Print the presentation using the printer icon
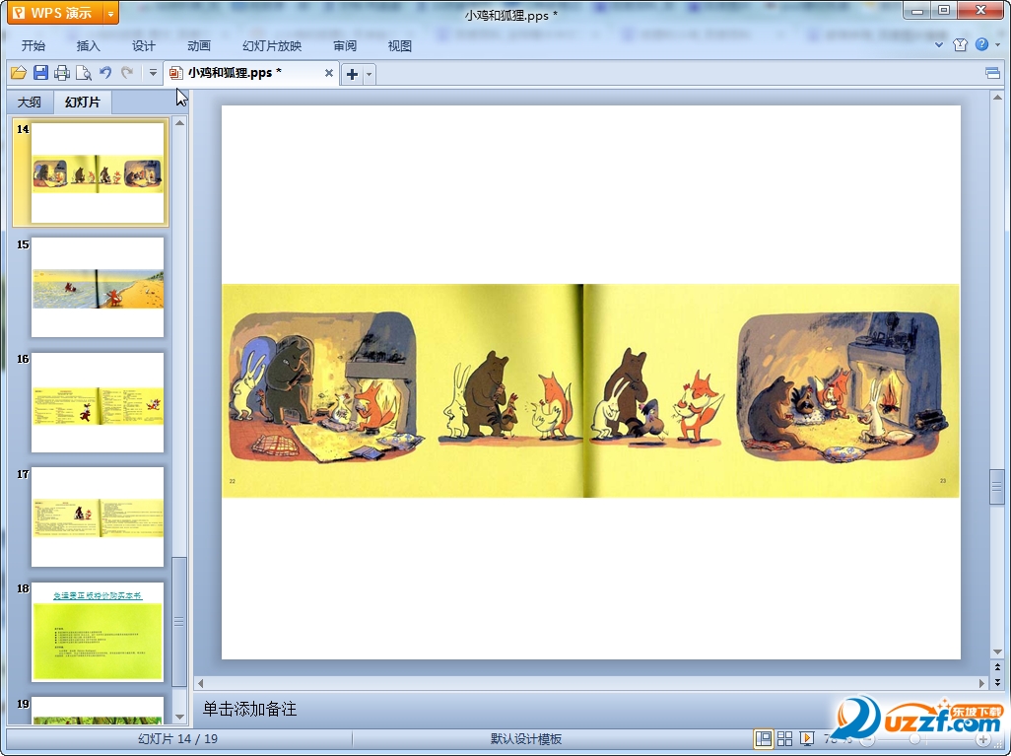The height and width of the screenshot is (756, 1011). tap(62, 73)
